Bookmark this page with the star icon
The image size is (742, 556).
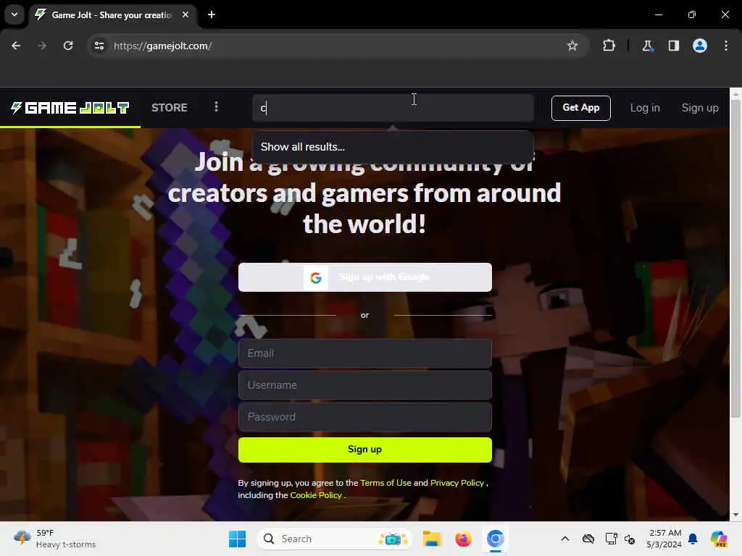point(572,46)
